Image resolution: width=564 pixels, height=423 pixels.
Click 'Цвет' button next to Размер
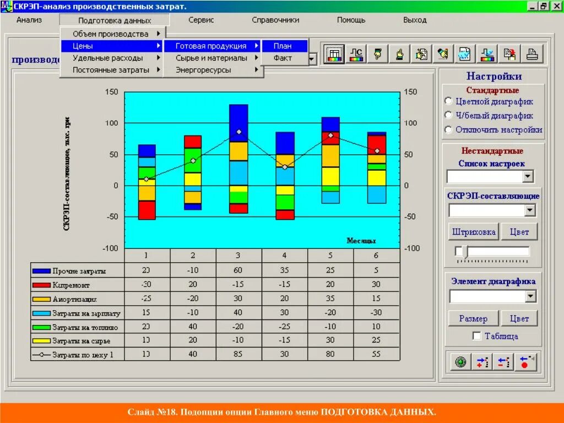(x=519, y=319)
